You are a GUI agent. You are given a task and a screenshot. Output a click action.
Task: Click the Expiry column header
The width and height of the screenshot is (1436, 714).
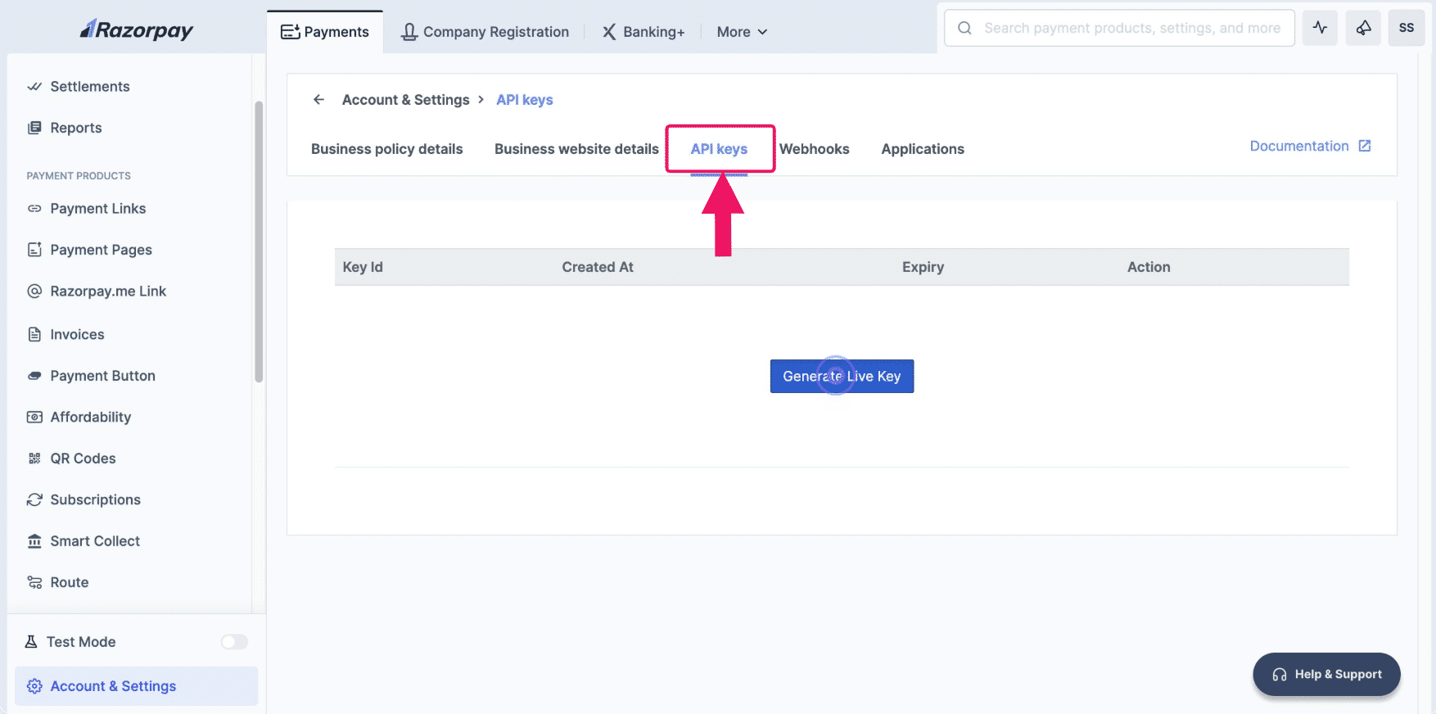point(923,267)
